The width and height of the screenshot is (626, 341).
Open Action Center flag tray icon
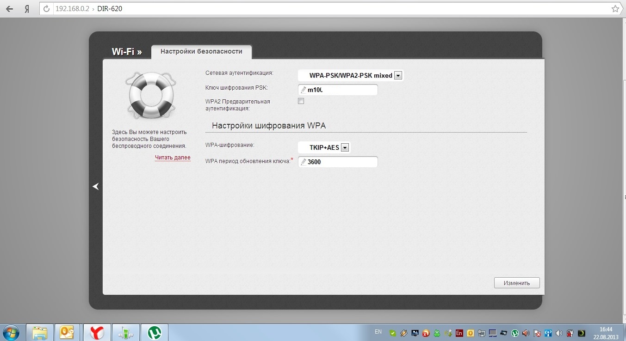(x=537, y=333)
